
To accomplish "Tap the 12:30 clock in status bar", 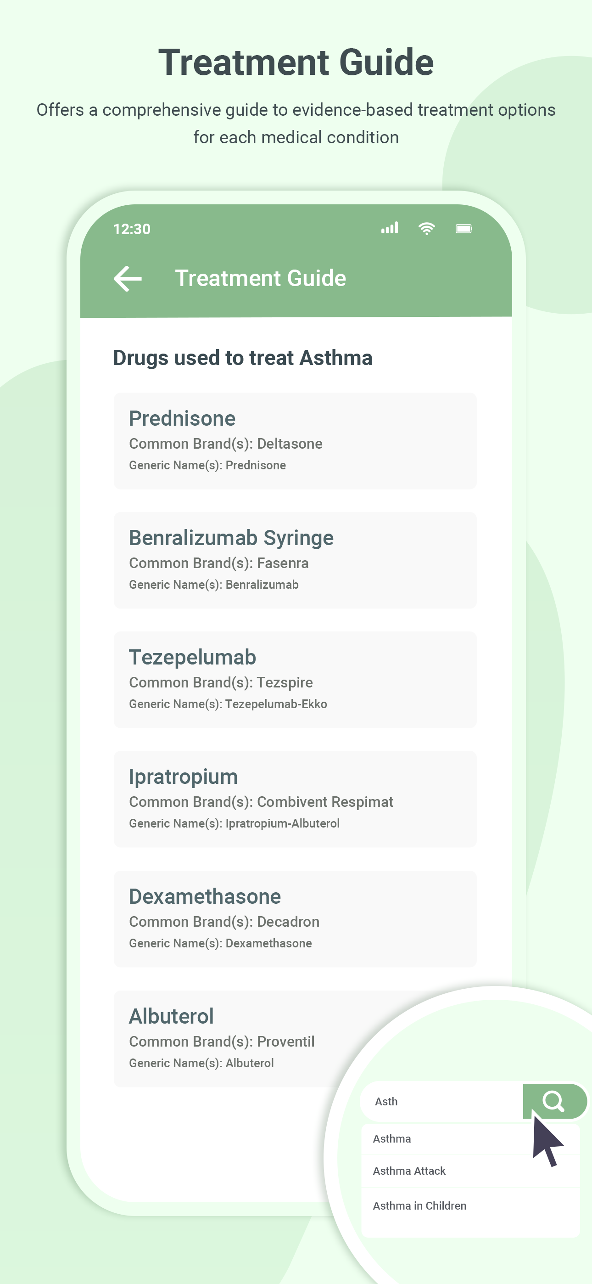I will click(132, 229).
